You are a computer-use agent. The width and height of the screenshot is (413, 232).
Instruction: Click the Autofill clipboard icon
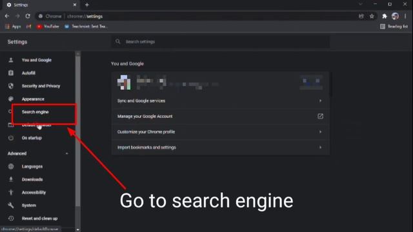(x=11, y=73)
